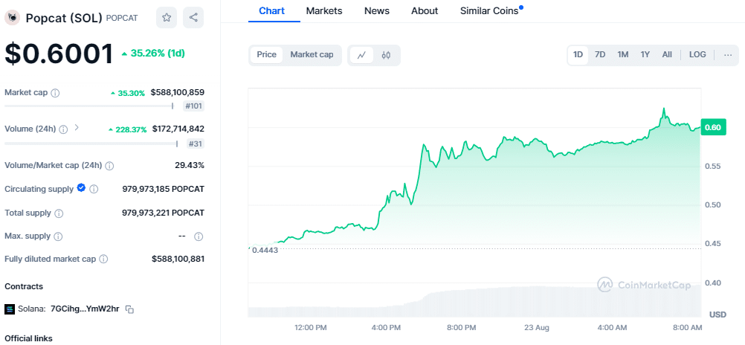Click the 29.43% volume ratio value
The image size is (745, 345).
click(x=190, y=165)
